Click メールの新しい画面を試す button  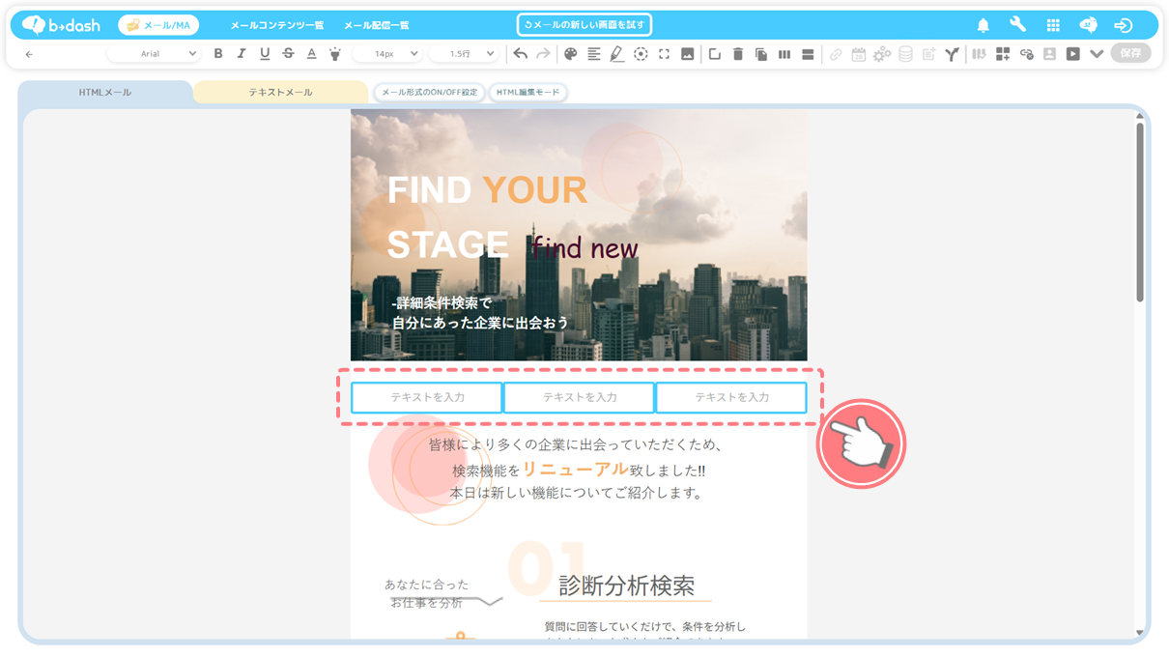point(584,25)
